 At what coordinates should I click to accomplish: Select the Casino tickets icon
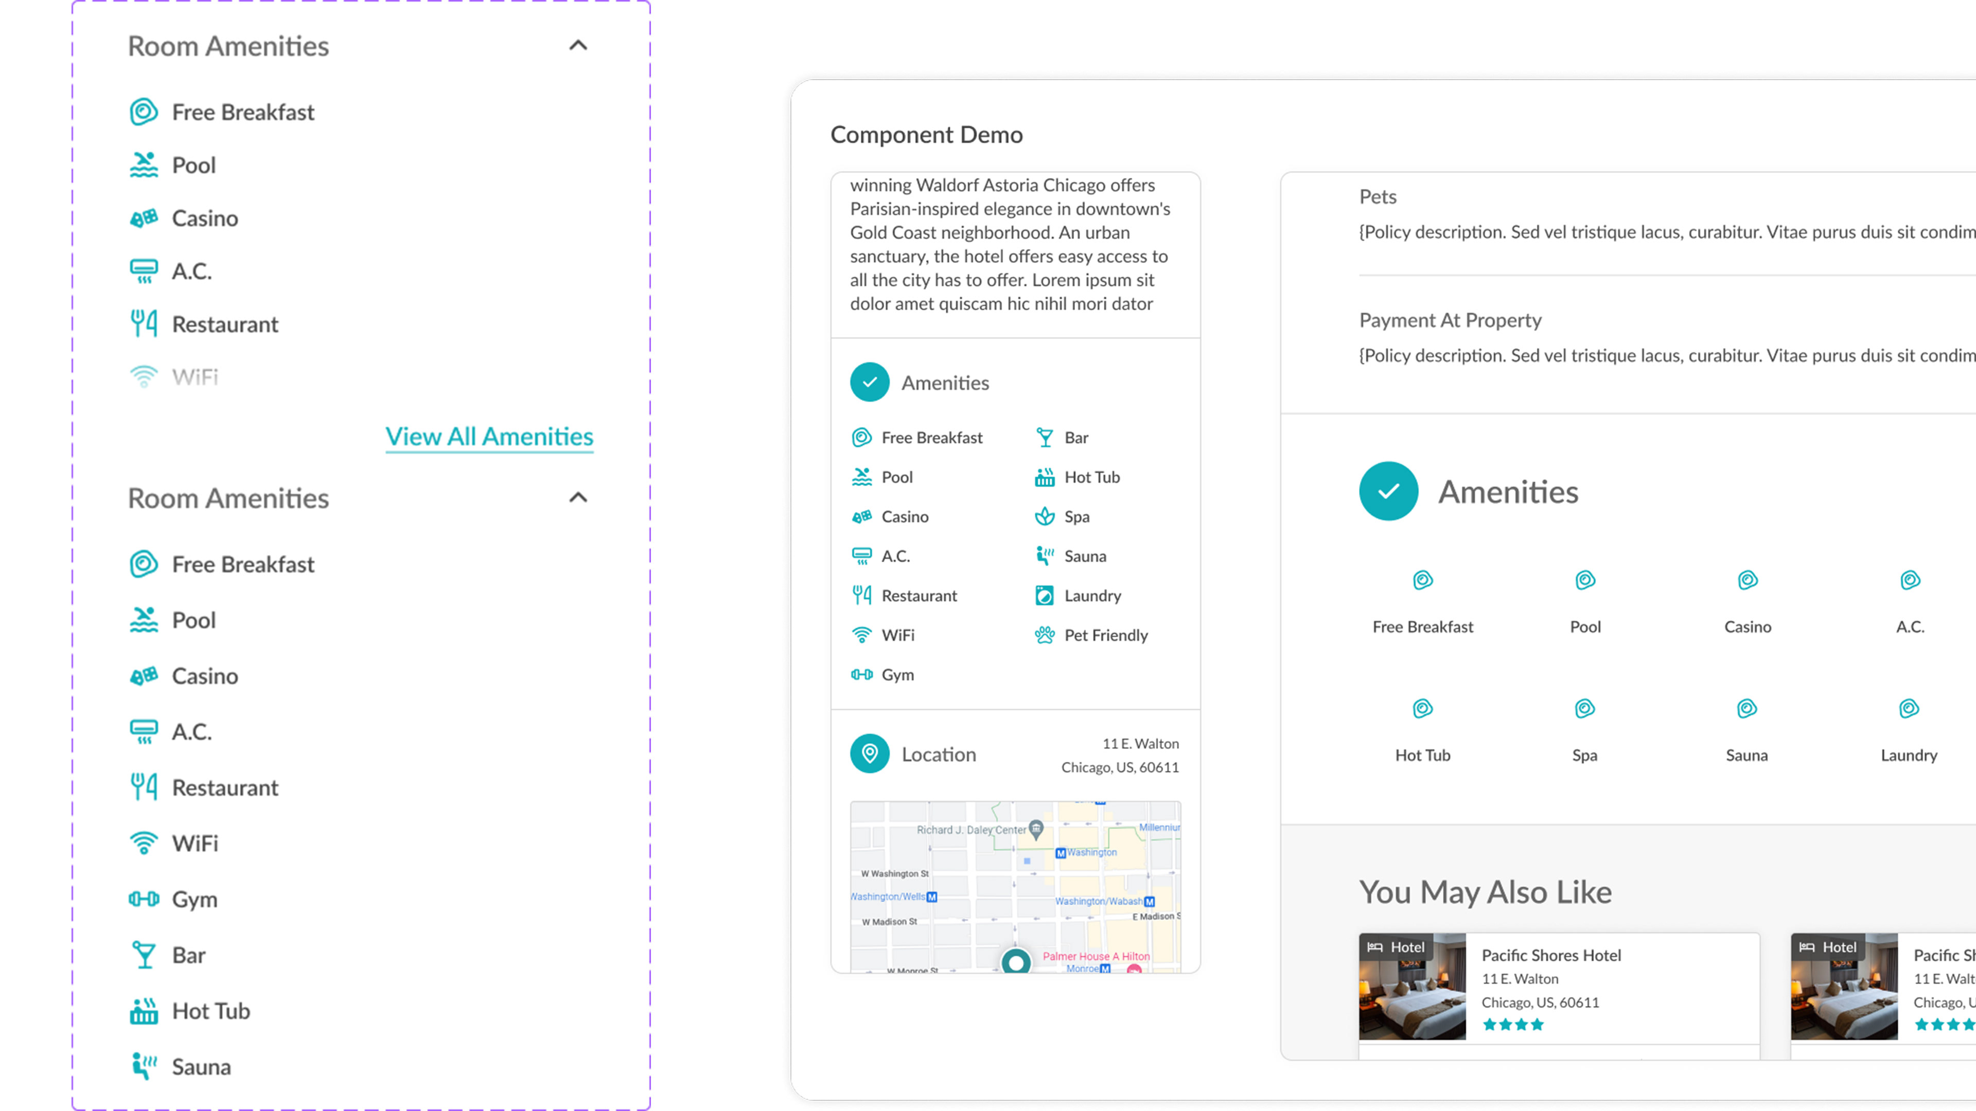point(862,516)
